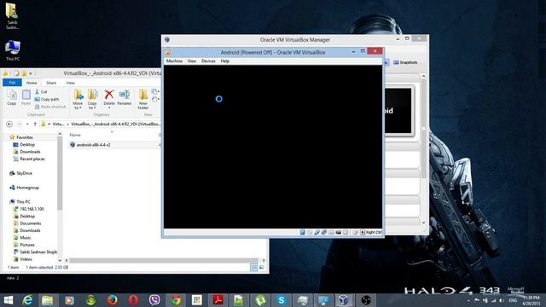Click the USB devices icon in VM status bar
Viewport: 546px width, 307px height.
point(317,232)
